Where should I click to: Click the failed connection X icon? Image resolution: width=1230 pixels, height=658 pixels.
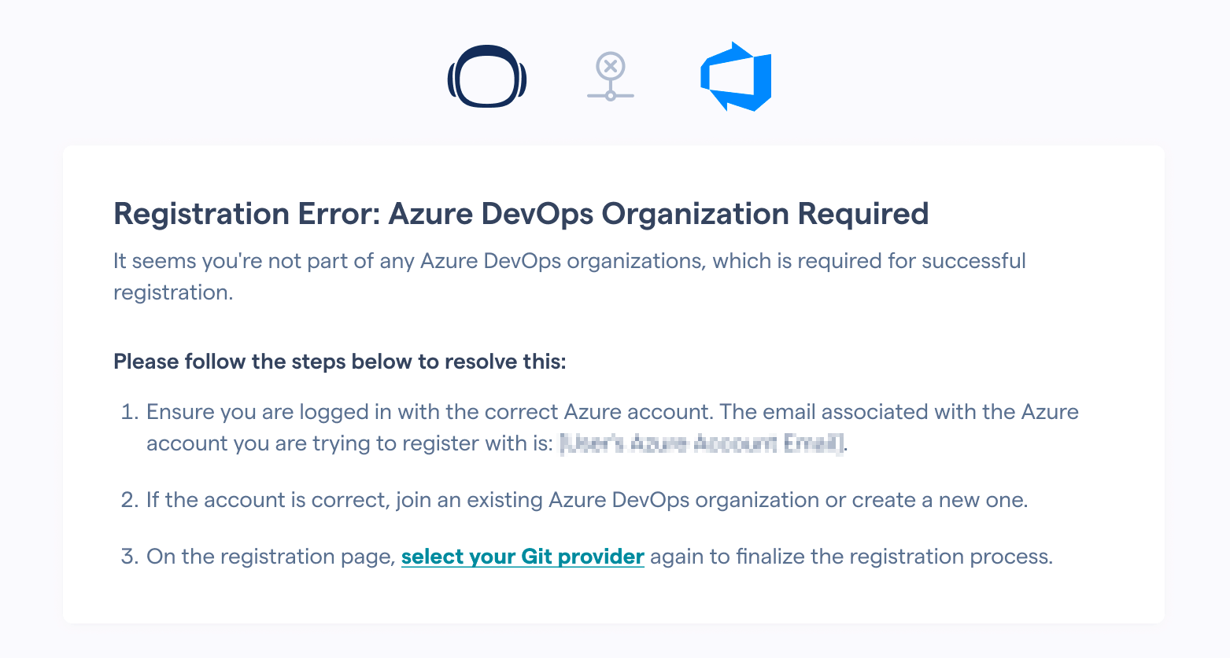click(x=611, y=76)
